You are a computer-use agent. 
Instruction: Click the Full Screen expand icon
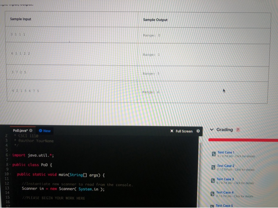172,131
